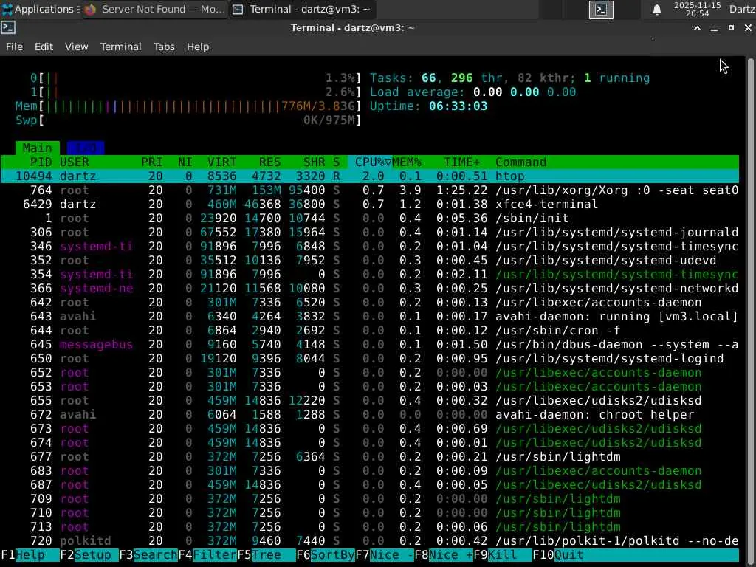Sort by the SHR column header
This screenshot has width=756, height=567.
314,162
